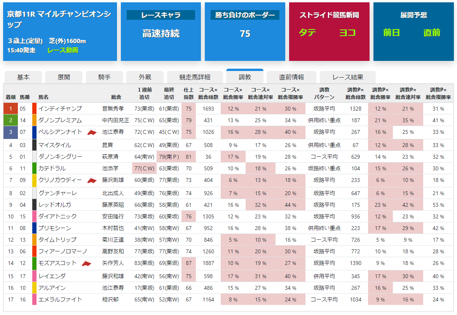The image size is (457, 315).
Task: Sort by 仕上指数 column header
Action: click(x=188, y=93)
